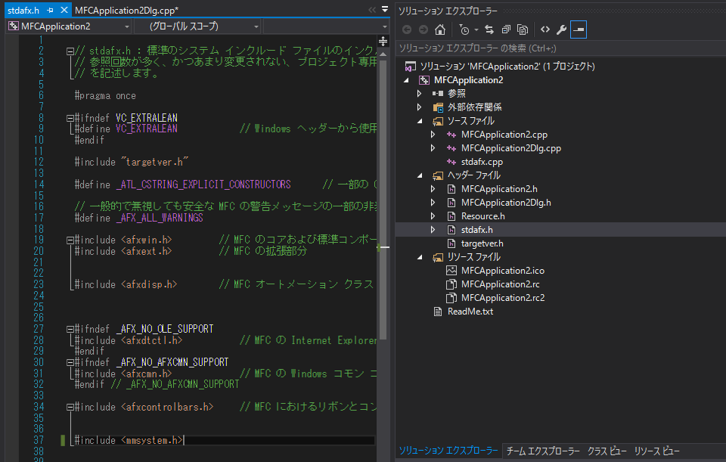
Task: Expand the MFCApplication2Dlg.h node arrow
Action: 433,203
